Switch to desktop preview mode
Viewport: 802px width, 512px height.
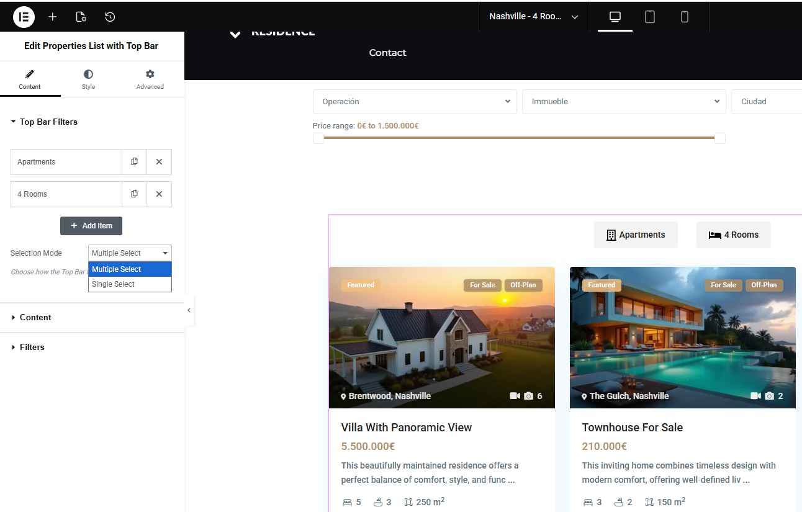click(615, 17)
